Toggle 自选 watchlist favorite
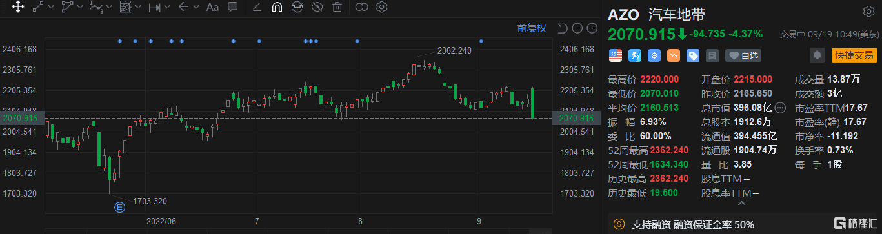The image size is (882, 234). (x=743, y=55)
